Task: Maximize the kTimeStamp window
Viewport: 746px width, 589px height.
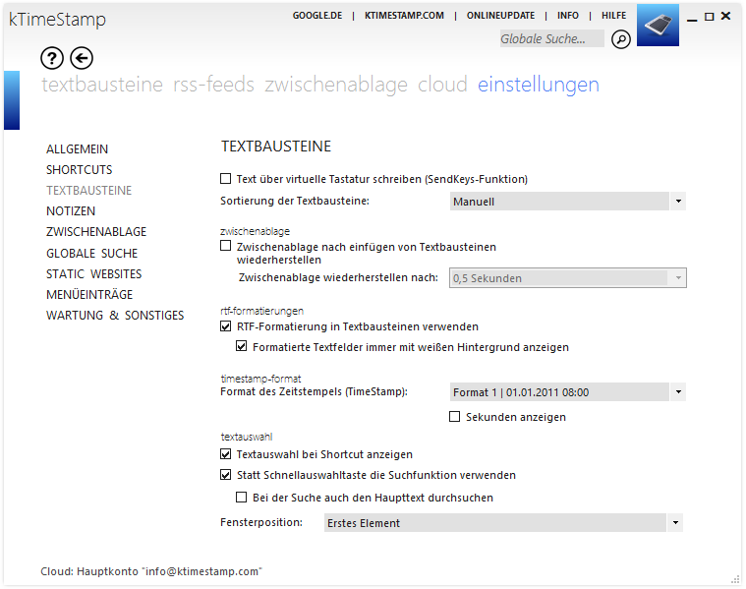Action: pyautogui.click(x=709, y=17)
